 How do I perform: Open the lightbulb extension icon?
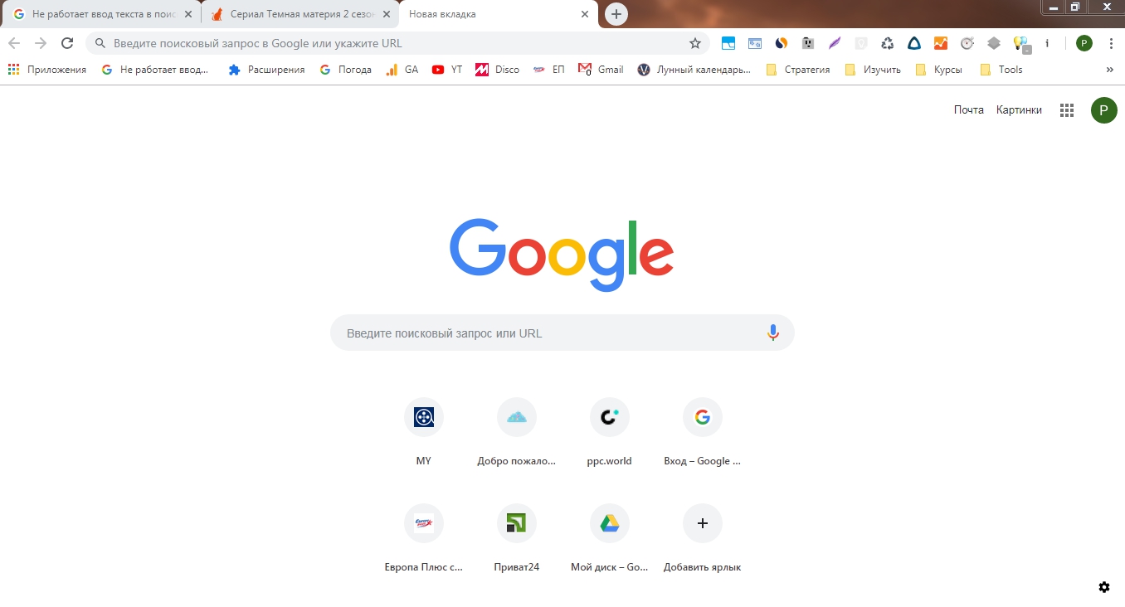click(1020, 43)
